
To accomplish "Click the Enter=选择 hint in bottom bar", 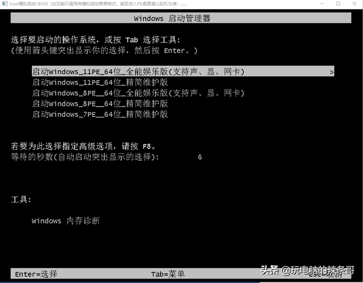I will pos(36,274).
